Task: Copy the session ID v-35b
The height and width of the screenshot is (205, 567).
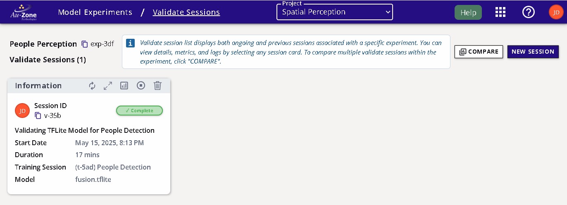Action: [x=38, y=115]
